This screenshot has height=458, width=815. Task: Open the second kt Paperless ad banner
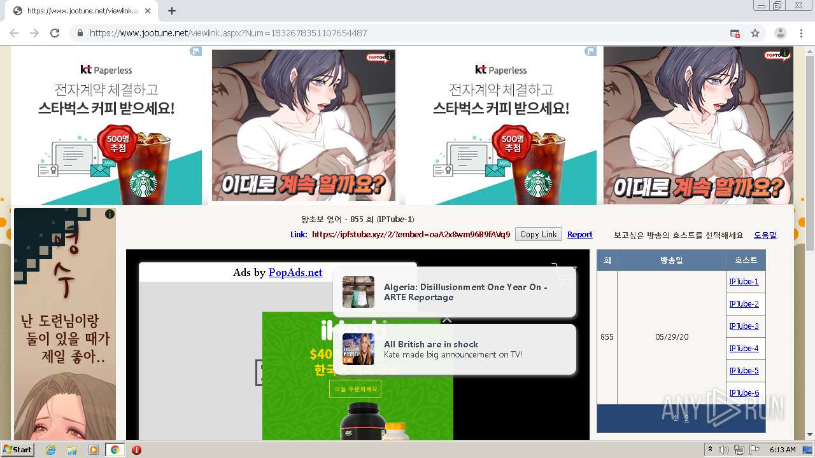(501, 126)
